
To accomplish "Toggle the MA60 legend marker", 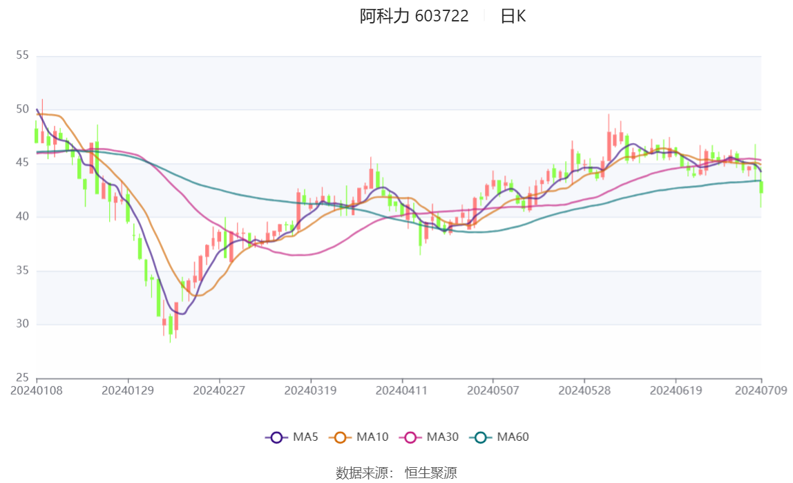I will [481, 437].
